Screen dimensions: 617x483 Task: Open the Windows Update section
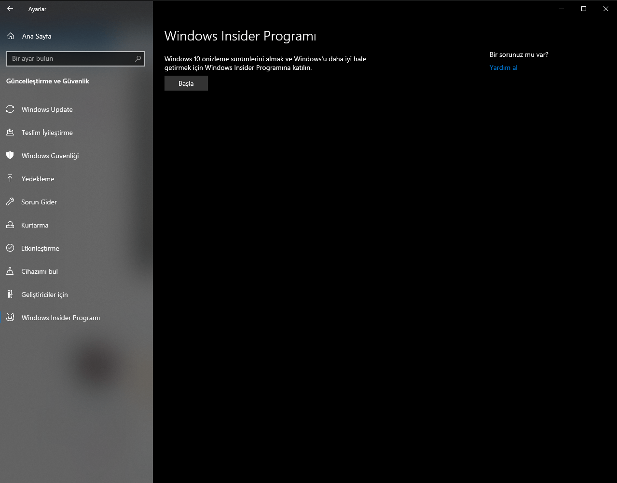(x=76, y=109)
